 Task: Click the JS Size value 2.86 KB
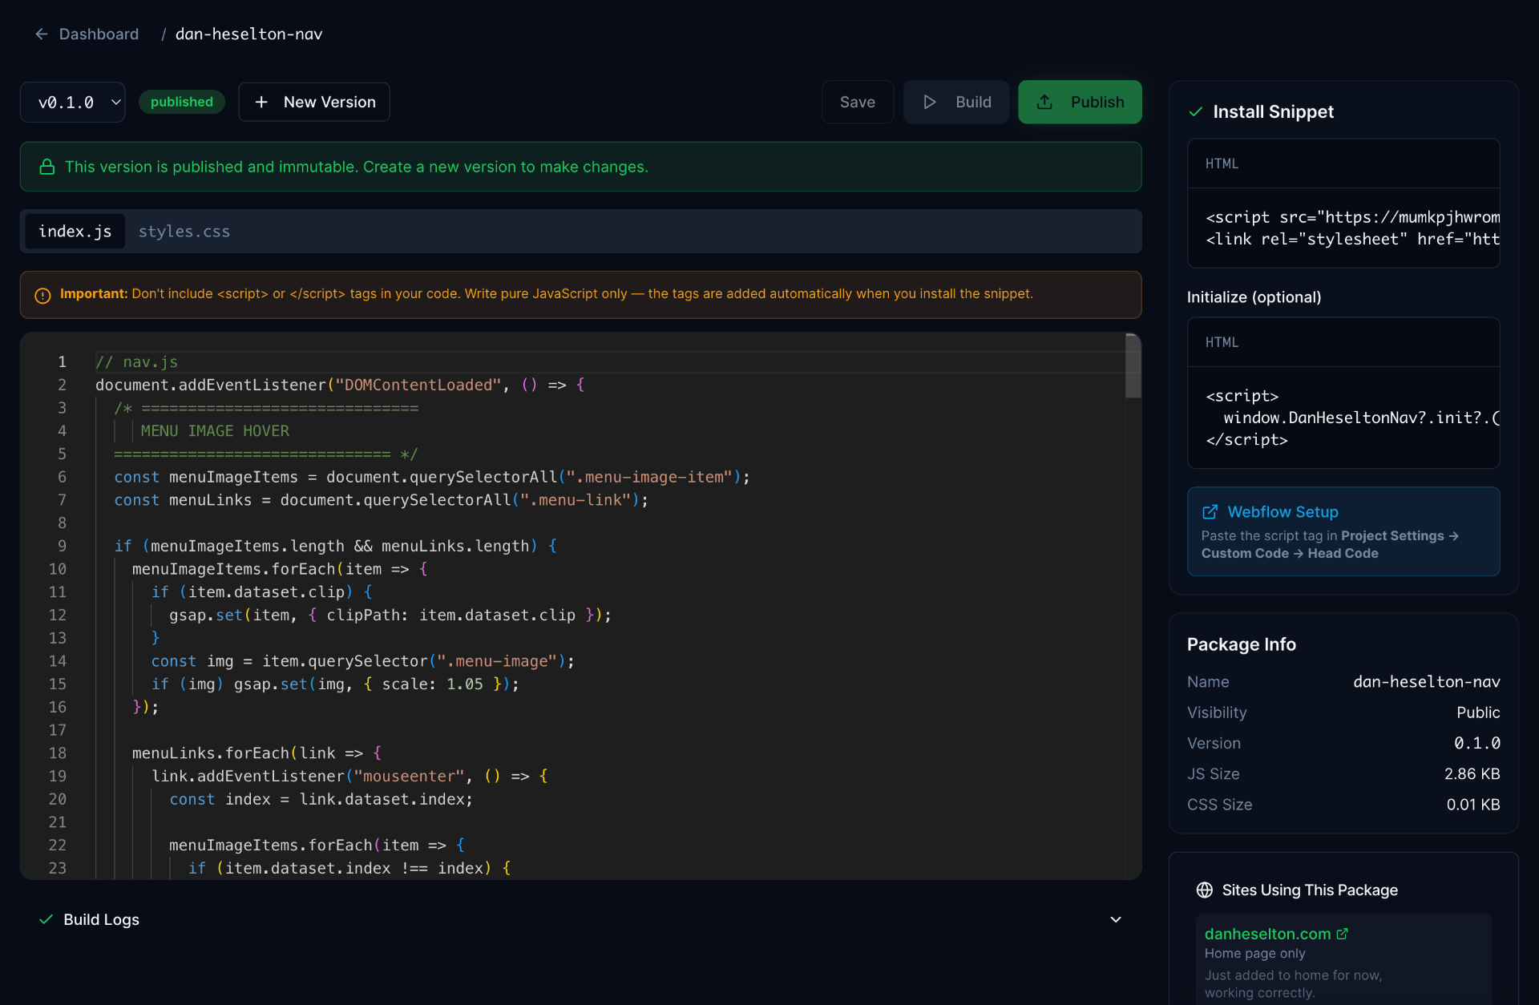pyautogui.click(x=1472, y=774)
